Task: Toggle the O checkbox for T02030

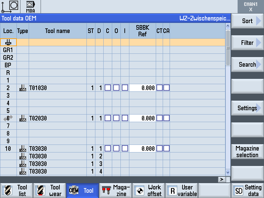Action: point(116,118)
